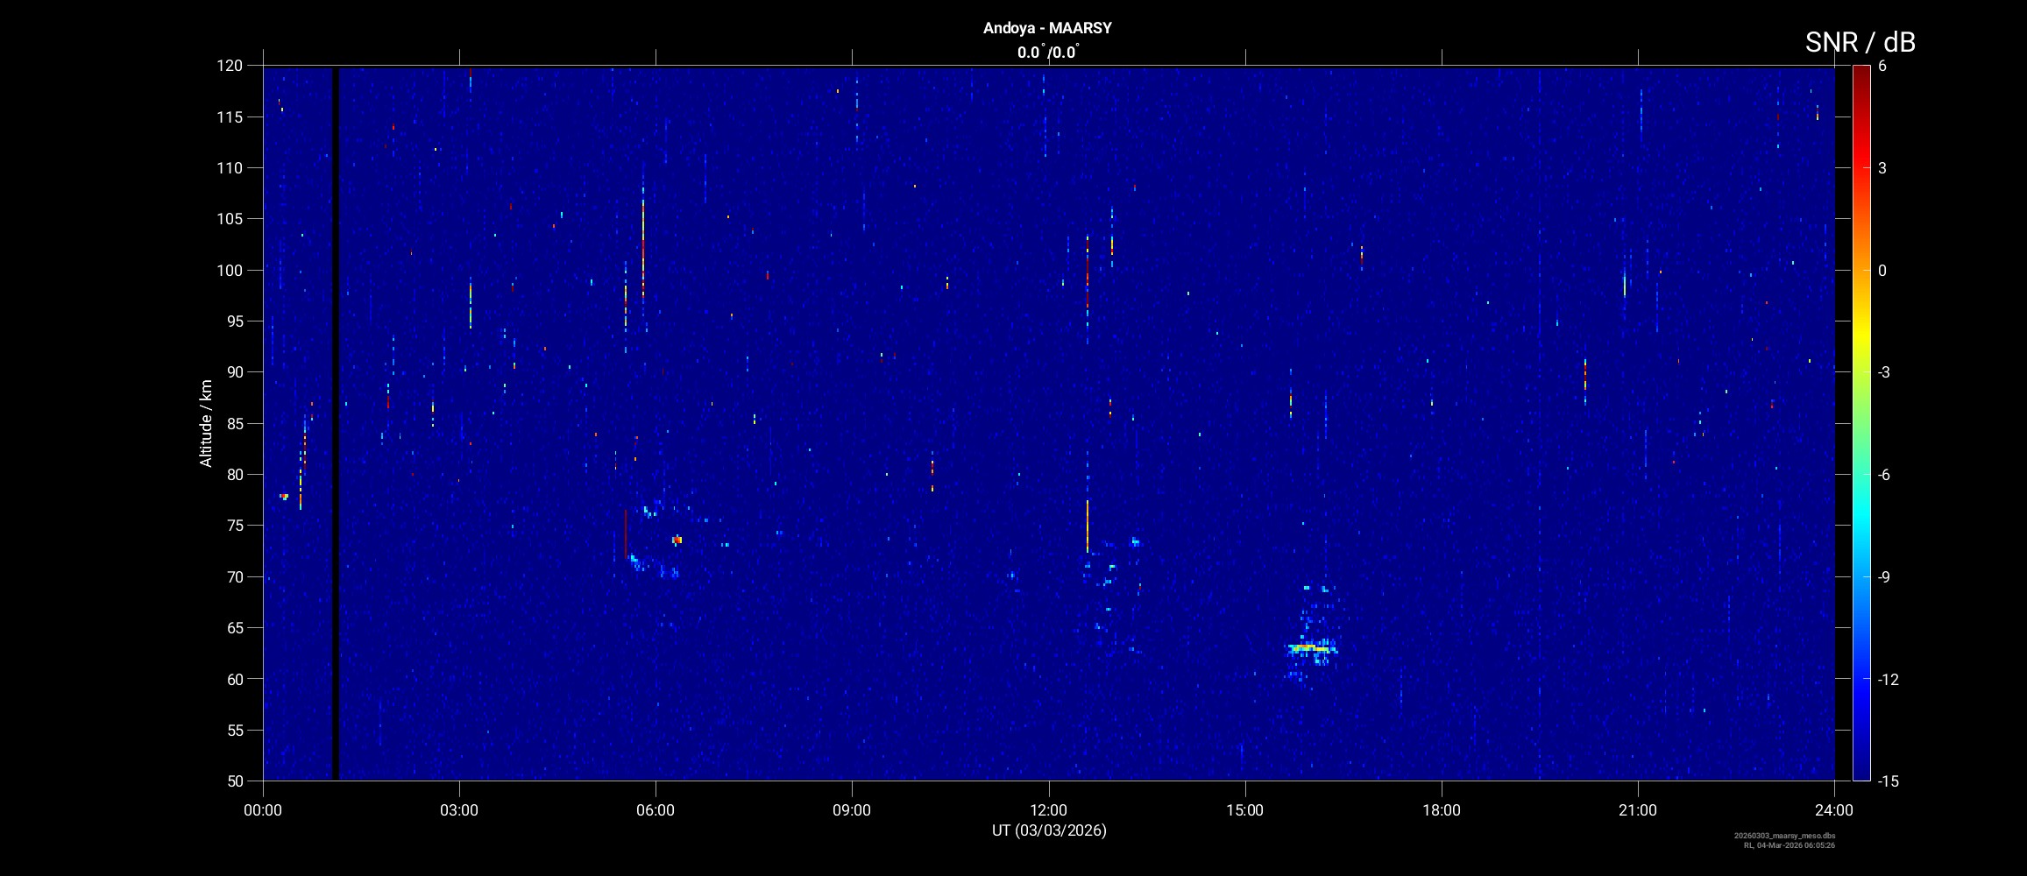Click the SNR / dB colorbar heading
The image size is (2027, 876).
pyautogui.click(x=1860, y=42)
